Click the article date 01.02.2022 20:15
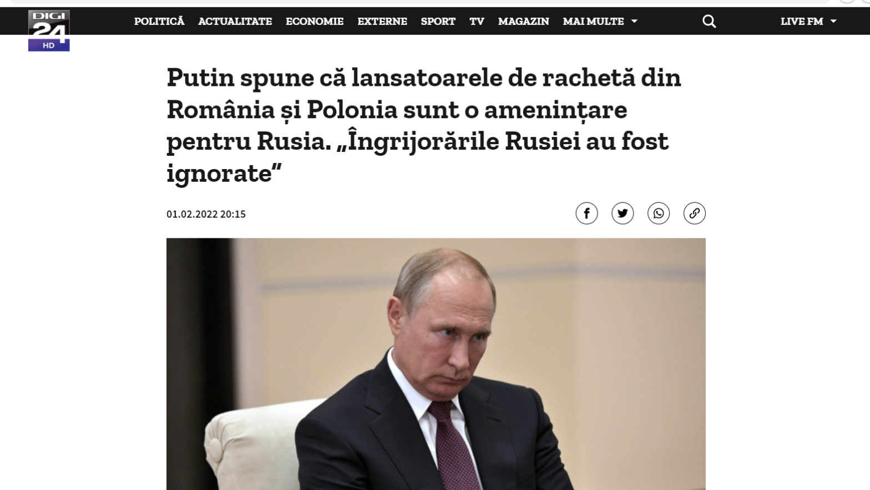 point(206,214)
